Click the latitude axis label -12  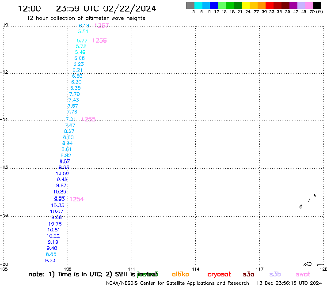click(4, 72)
